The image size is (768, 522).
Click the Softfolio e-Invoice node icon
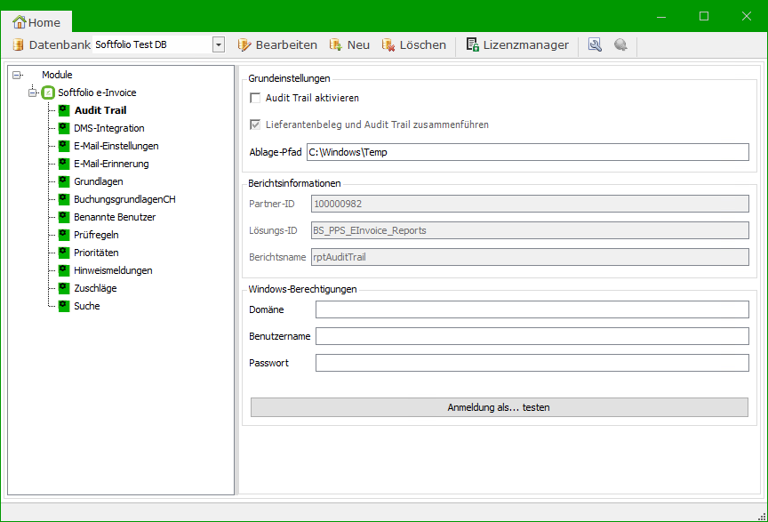click(49, 92)
